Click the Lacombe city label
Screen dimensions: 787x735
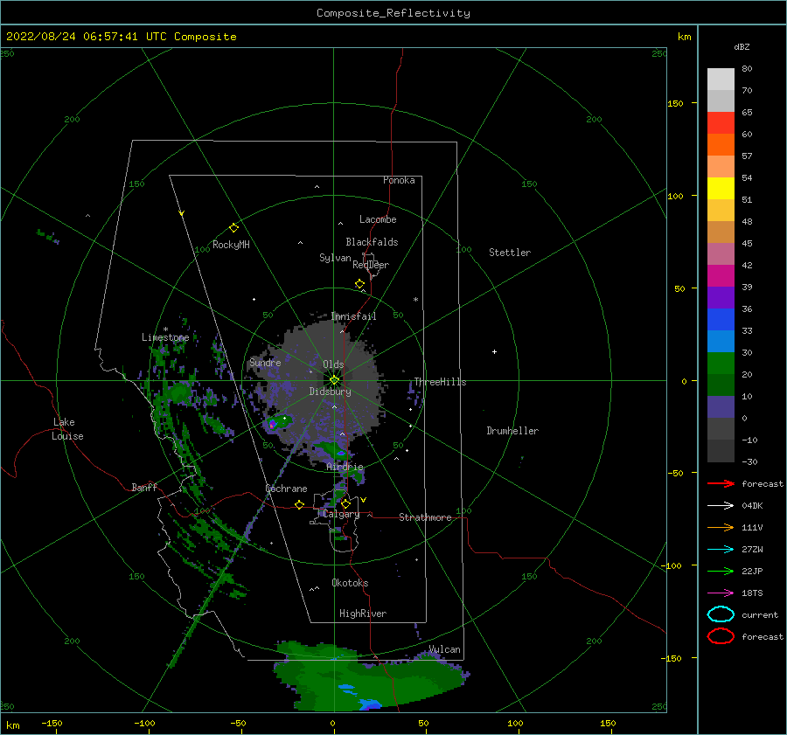pyautogui.click(x=378, y=219)
